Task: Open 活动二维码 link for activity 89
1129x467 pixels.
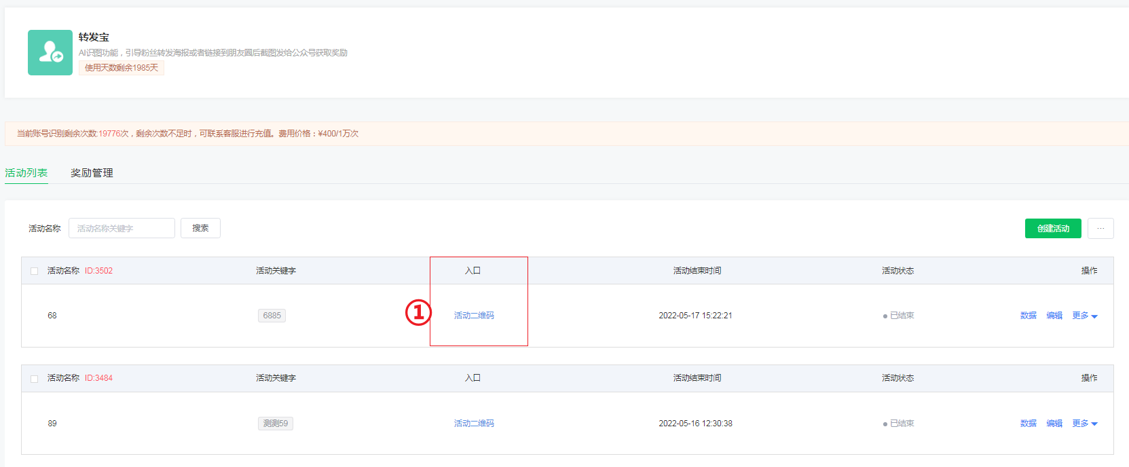Action: 474,424
